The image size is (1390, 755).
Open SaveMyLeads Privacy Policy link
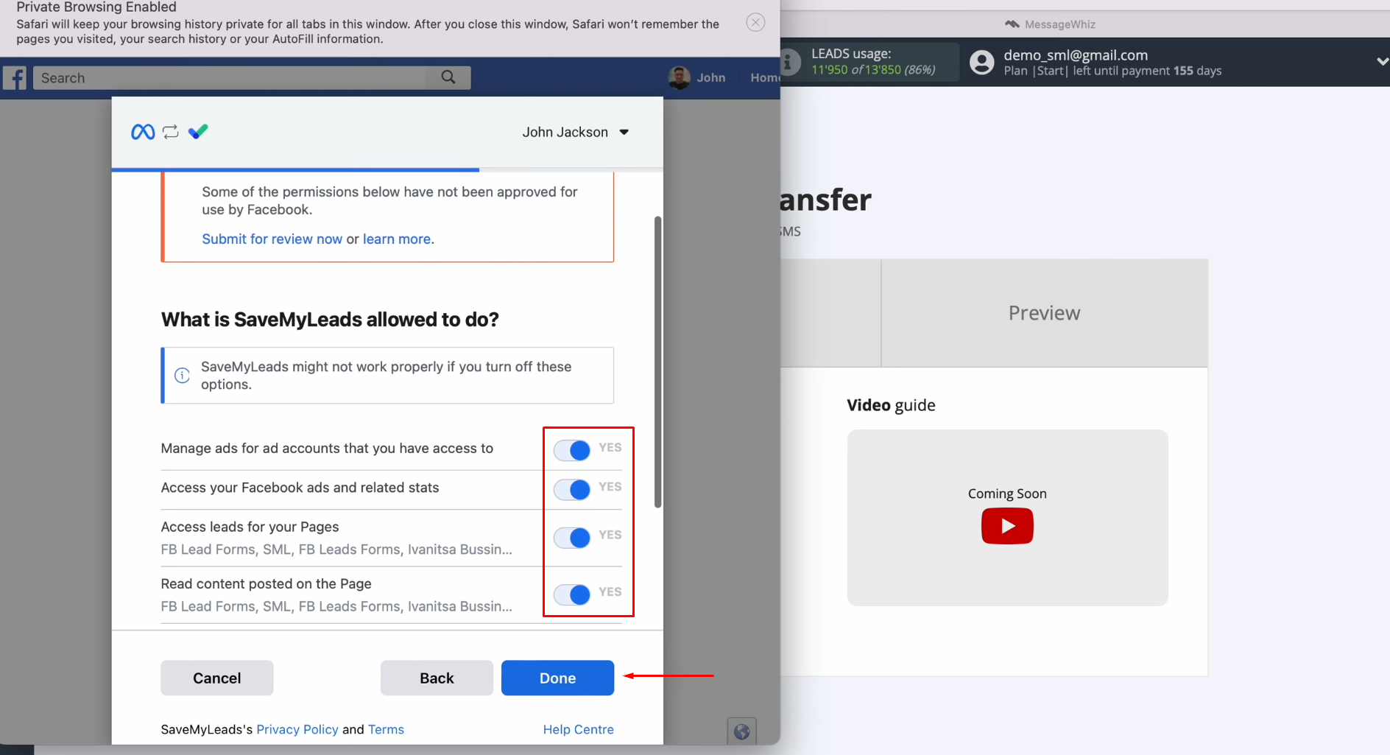tap(297, 729)
